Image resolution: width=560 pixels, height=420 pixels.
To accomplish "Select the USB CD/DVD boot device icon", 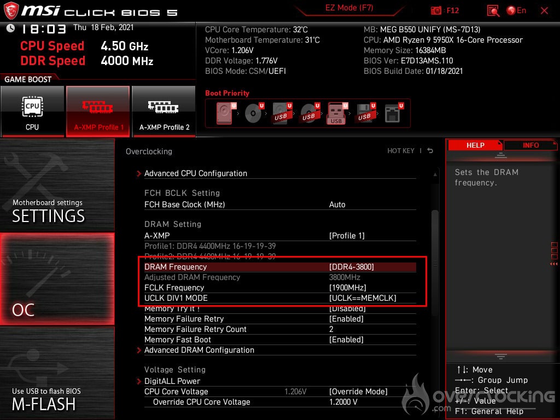I will point(310,113).
